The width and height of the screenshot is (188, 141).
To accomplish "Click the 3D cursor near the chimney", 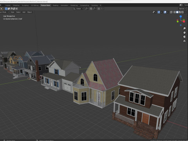I will coord(40,77).
